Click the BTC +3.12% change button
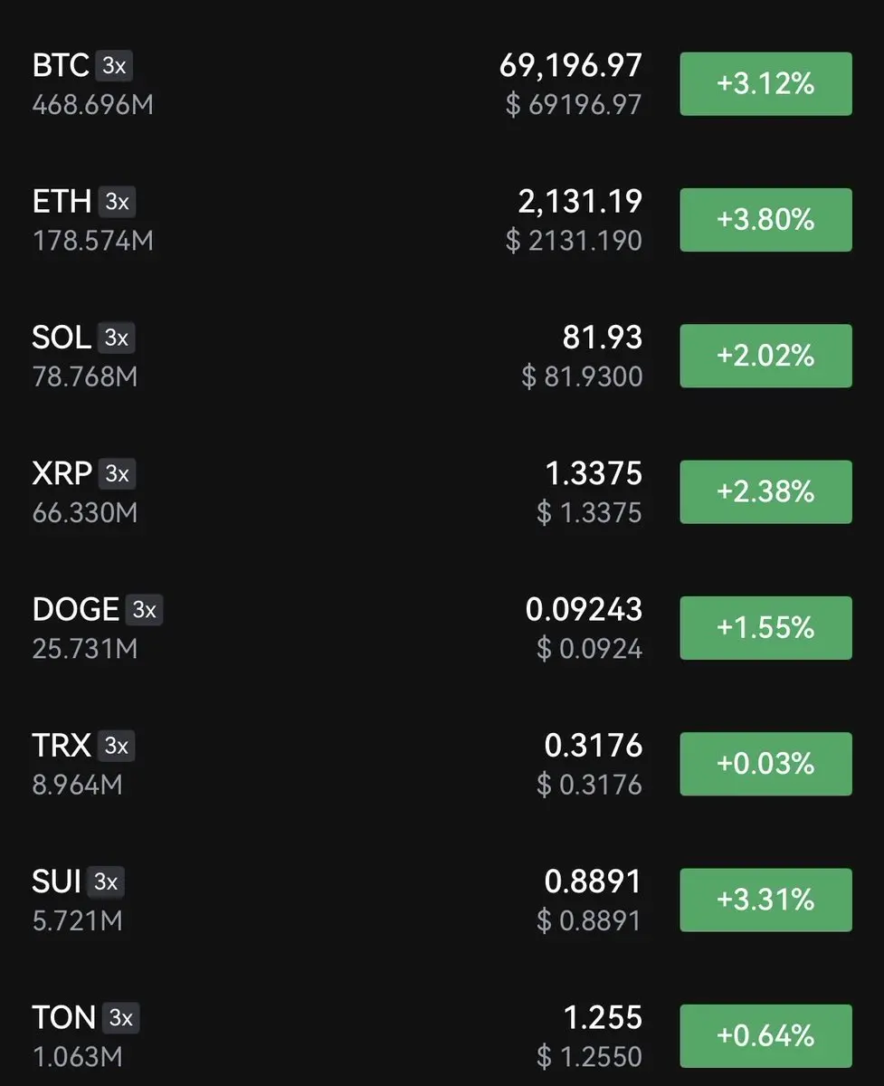 (765, 84)
